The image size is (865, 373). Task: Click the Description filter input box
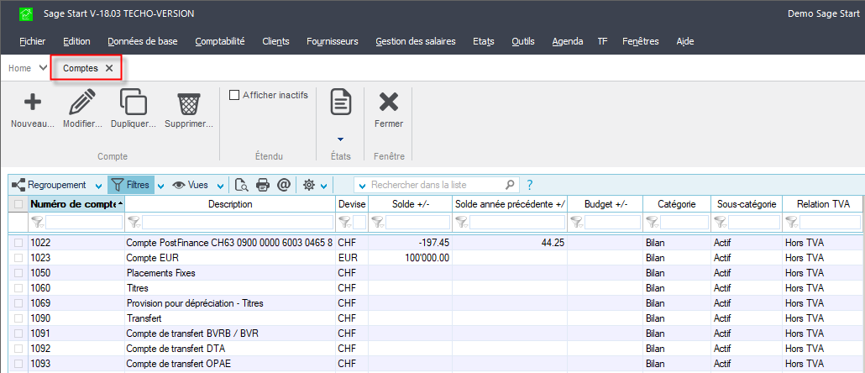click(x=239, y=223)
